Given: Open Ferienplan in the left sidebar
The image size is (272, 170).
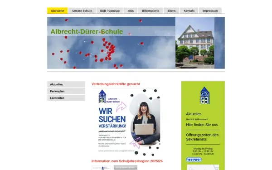Looking at the screenshot, I should pyautogui.click(x=66, y=91).
